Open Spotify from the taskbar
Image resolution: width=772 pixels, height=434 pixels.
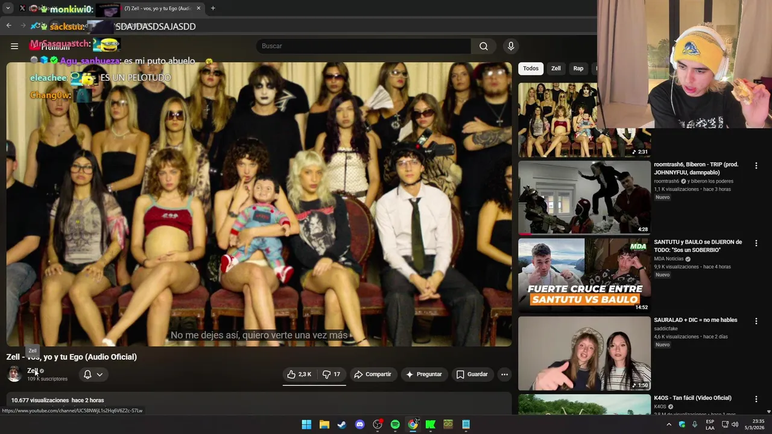(395, 424)
